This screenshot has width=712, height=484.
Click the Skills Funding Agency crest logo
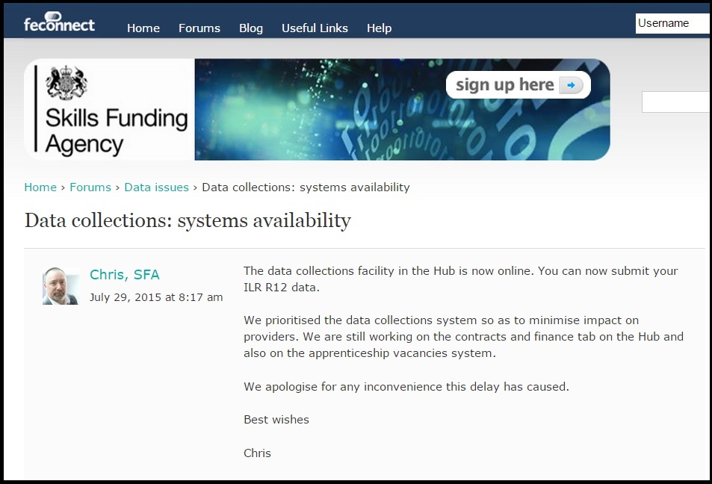[66, 82]
